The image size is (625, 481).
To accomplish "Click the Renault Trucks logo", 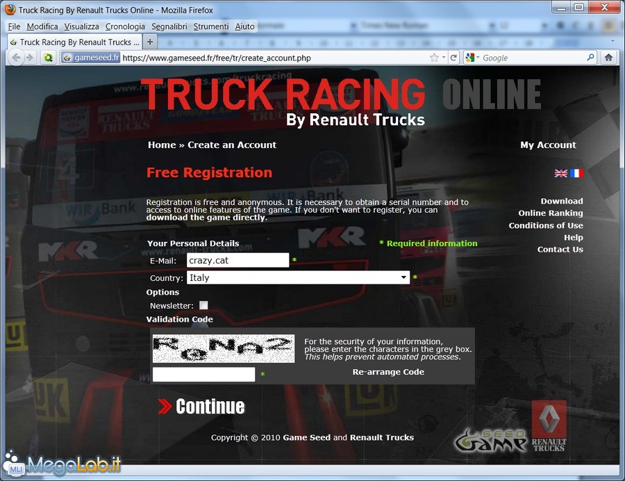I will coord(549,426).
